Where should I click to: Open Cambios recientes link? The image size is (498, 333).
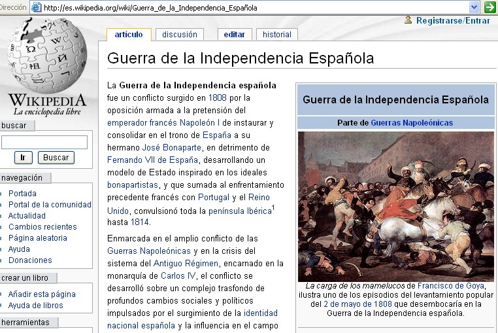(42, 227)
